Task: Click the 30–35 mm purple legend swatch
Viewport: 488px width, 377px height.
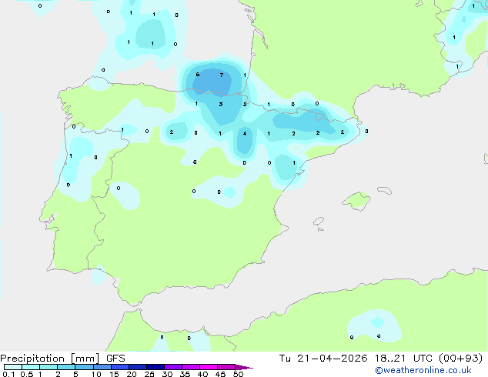Action: coord(172,367)
